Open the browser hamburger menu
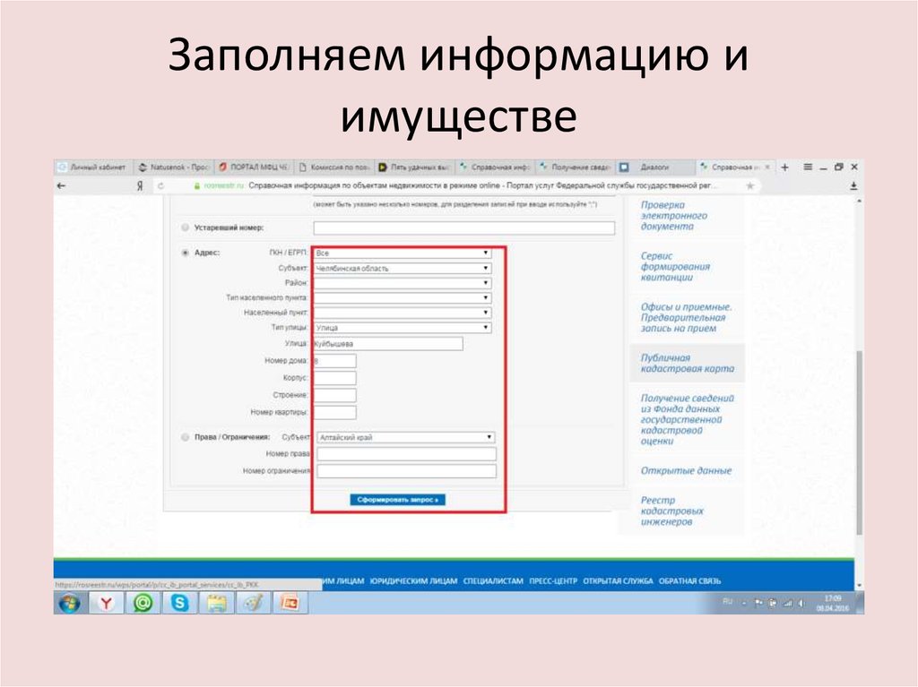 point(806,167)
